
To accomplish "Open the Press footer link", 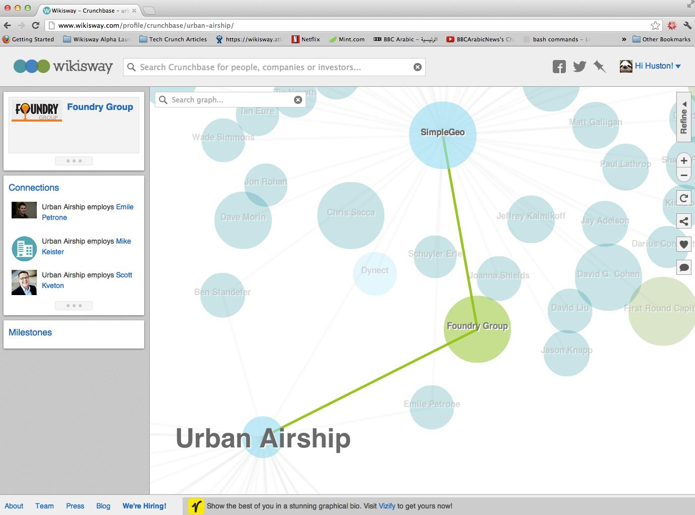I will tap(75, 506).
